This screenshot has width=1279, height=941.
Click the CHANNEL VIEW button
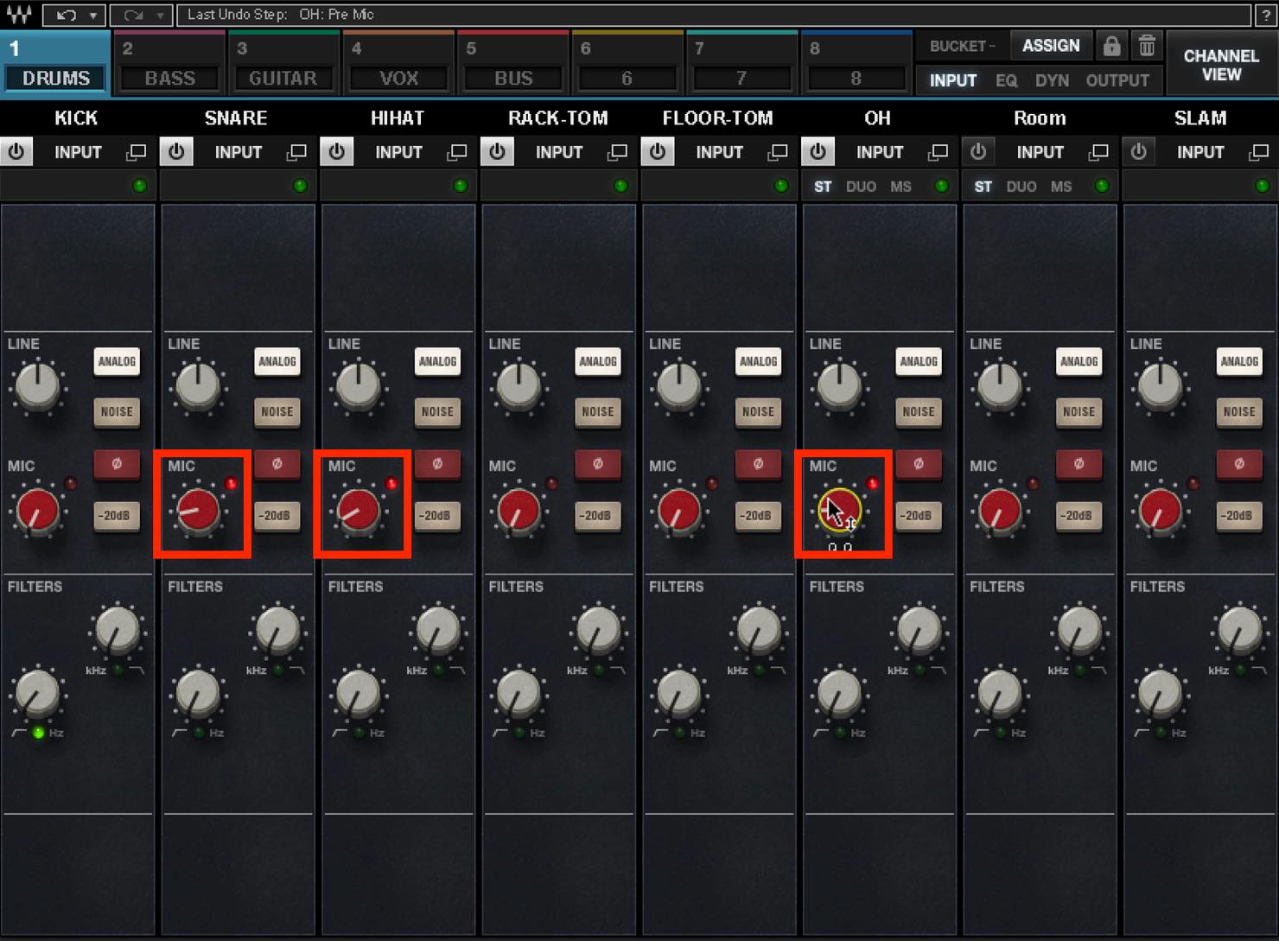(x=1221, y=65)
